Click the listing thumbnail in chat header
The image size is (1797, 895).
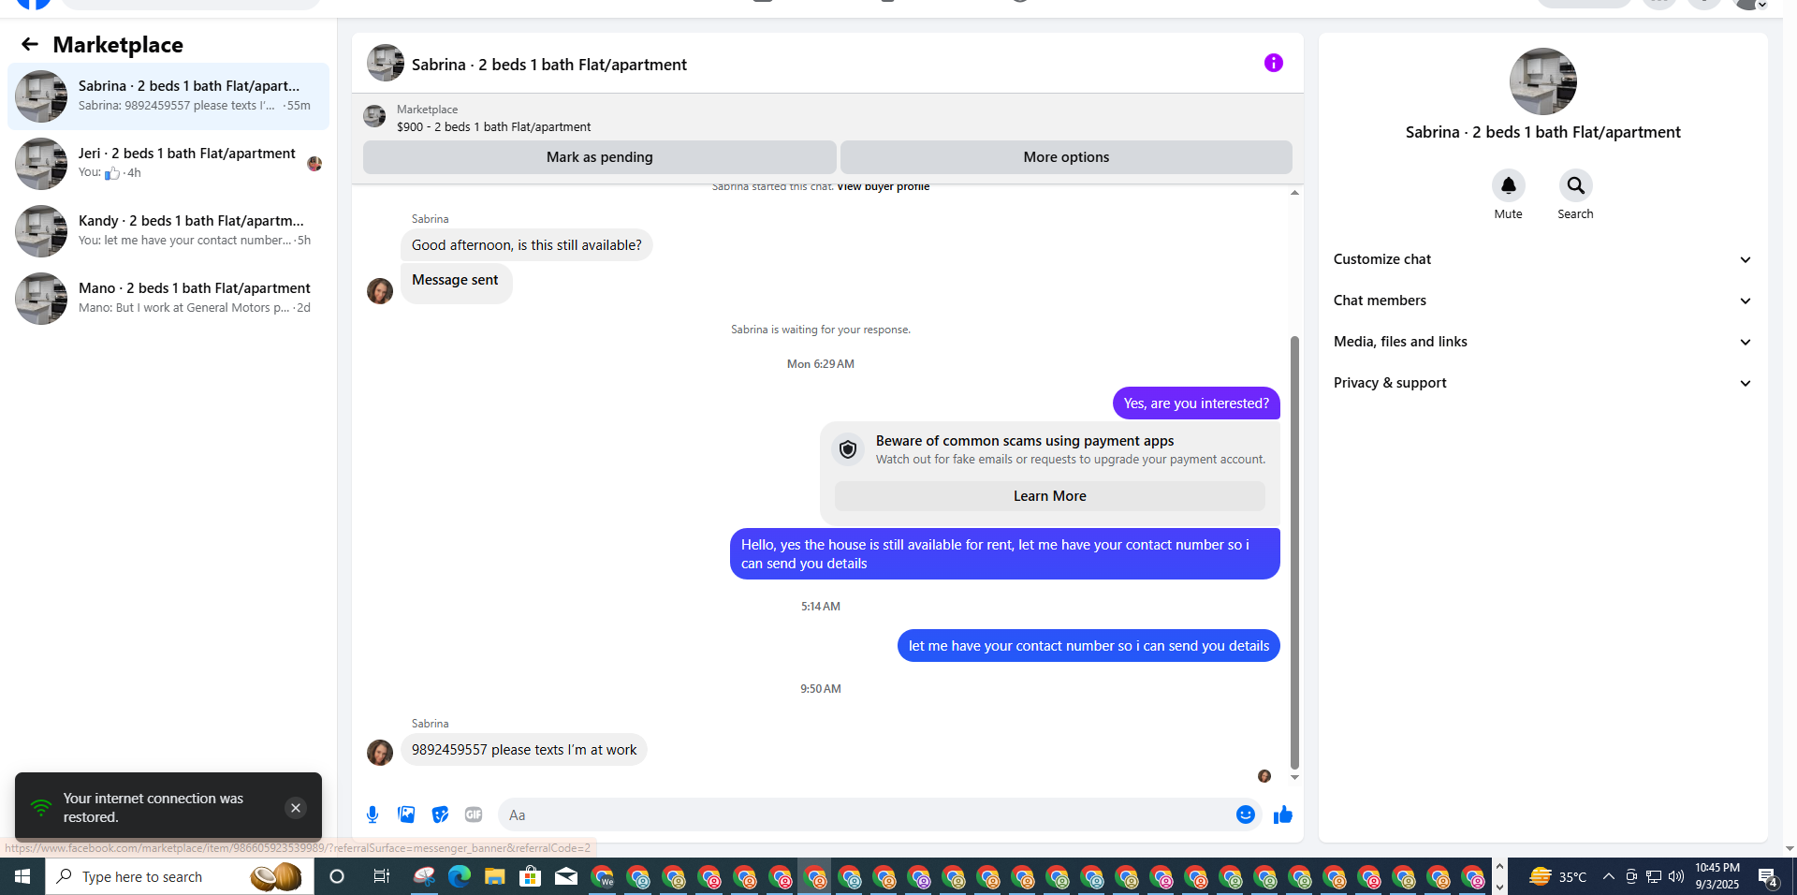[x=386, y=63]
